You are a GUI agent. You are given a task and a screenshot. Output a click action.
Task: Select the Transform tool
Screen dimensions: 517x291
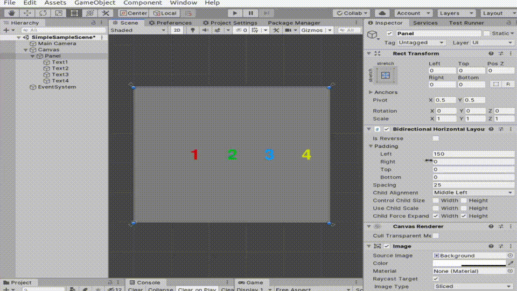(x=90, y=13)
